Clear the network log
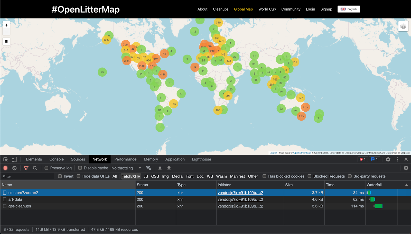411x234 pixels. (x=15, y=168)
